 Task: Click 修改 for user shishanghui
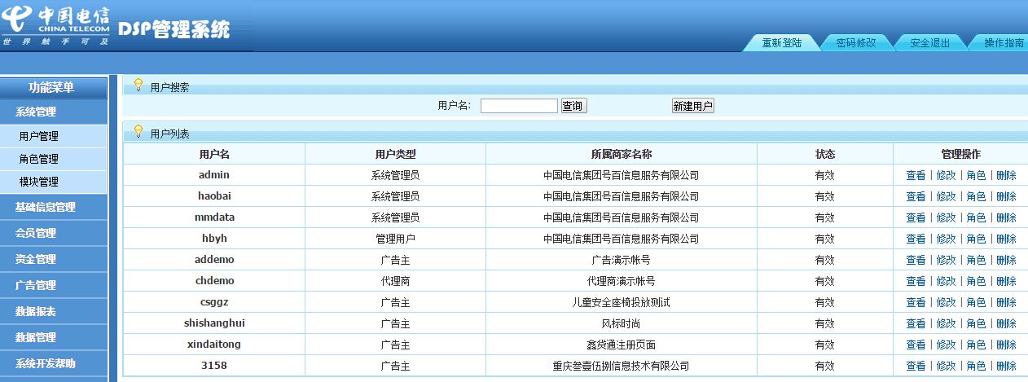click(946, 323)
